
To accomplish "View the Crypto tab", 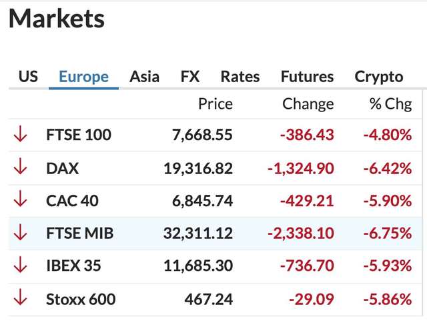I will (379, 76).
